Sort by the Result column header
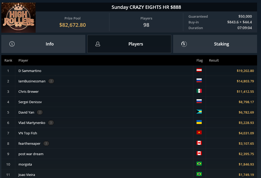 pyautogui.click(x=214, y=60)
